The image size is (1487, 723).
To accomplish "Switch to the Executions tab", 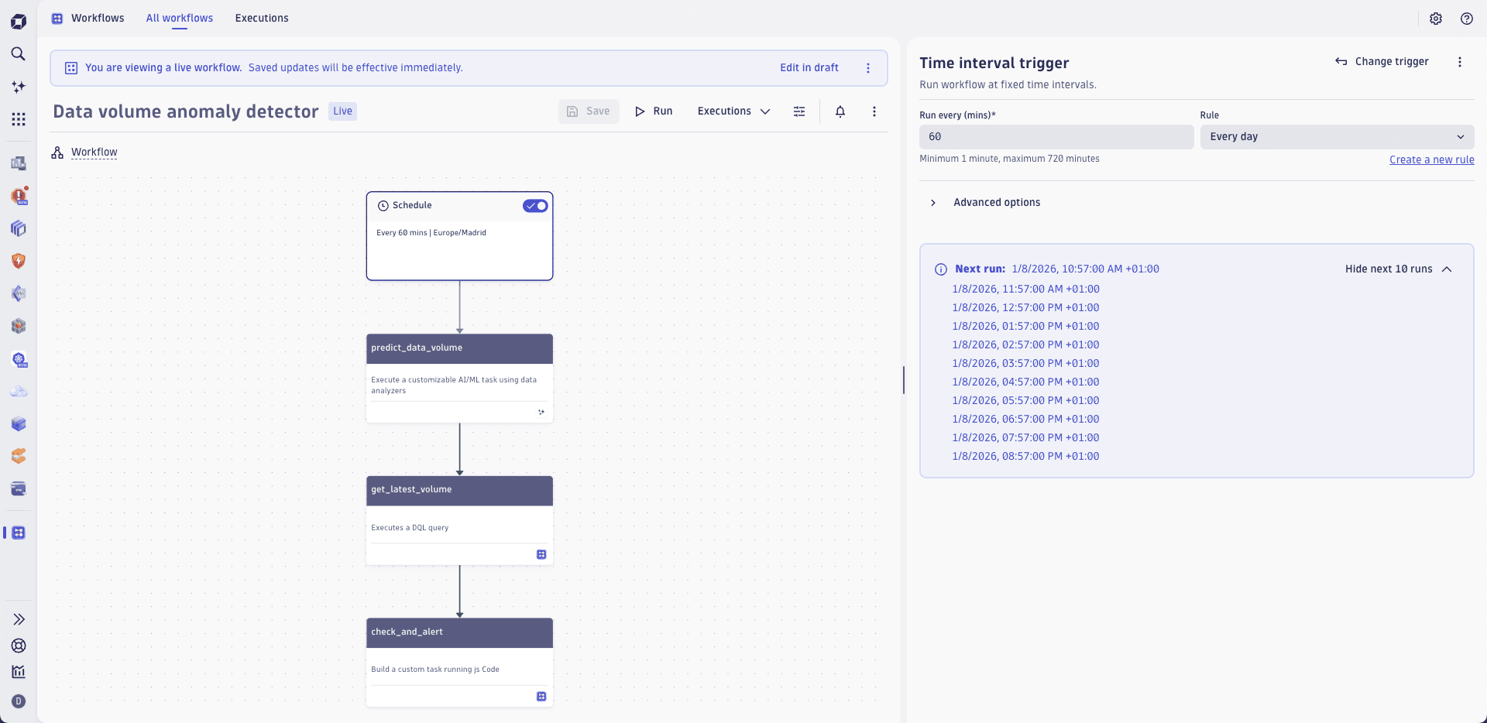I will (261, 18).
